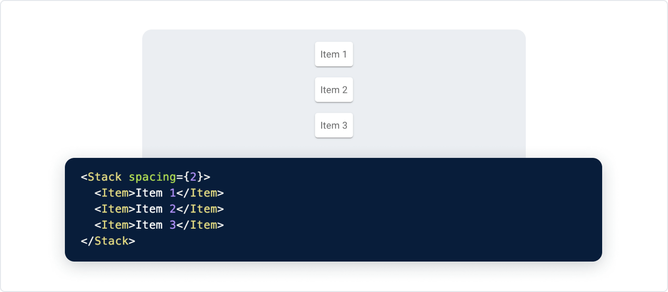Click the text label inside Item 2
The image size is (668, 292).
pos(334,89)
